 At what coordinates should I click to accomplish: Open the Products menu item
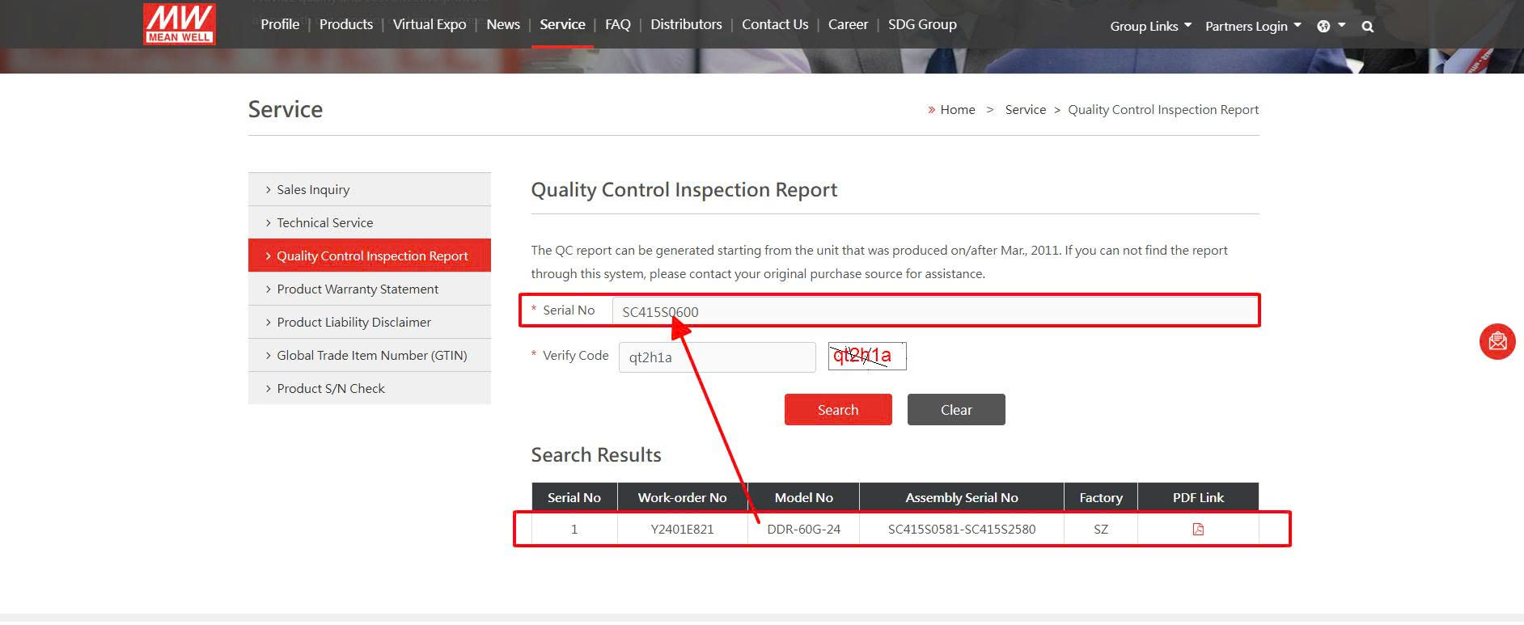[x=345, y=24]
